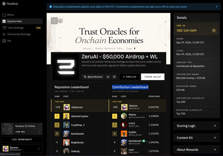Click the Nucleus logo icon
Viewport: 223px width, 156px height.
pos(4,4)
